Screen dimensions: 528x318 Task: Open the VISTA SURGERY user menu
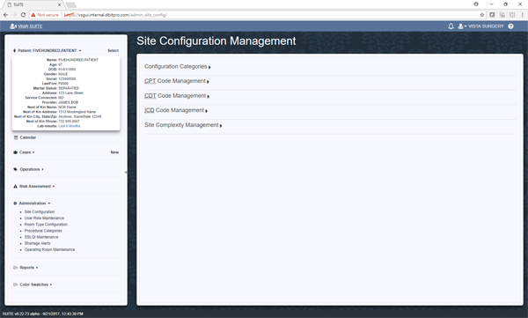click(480, 26)
